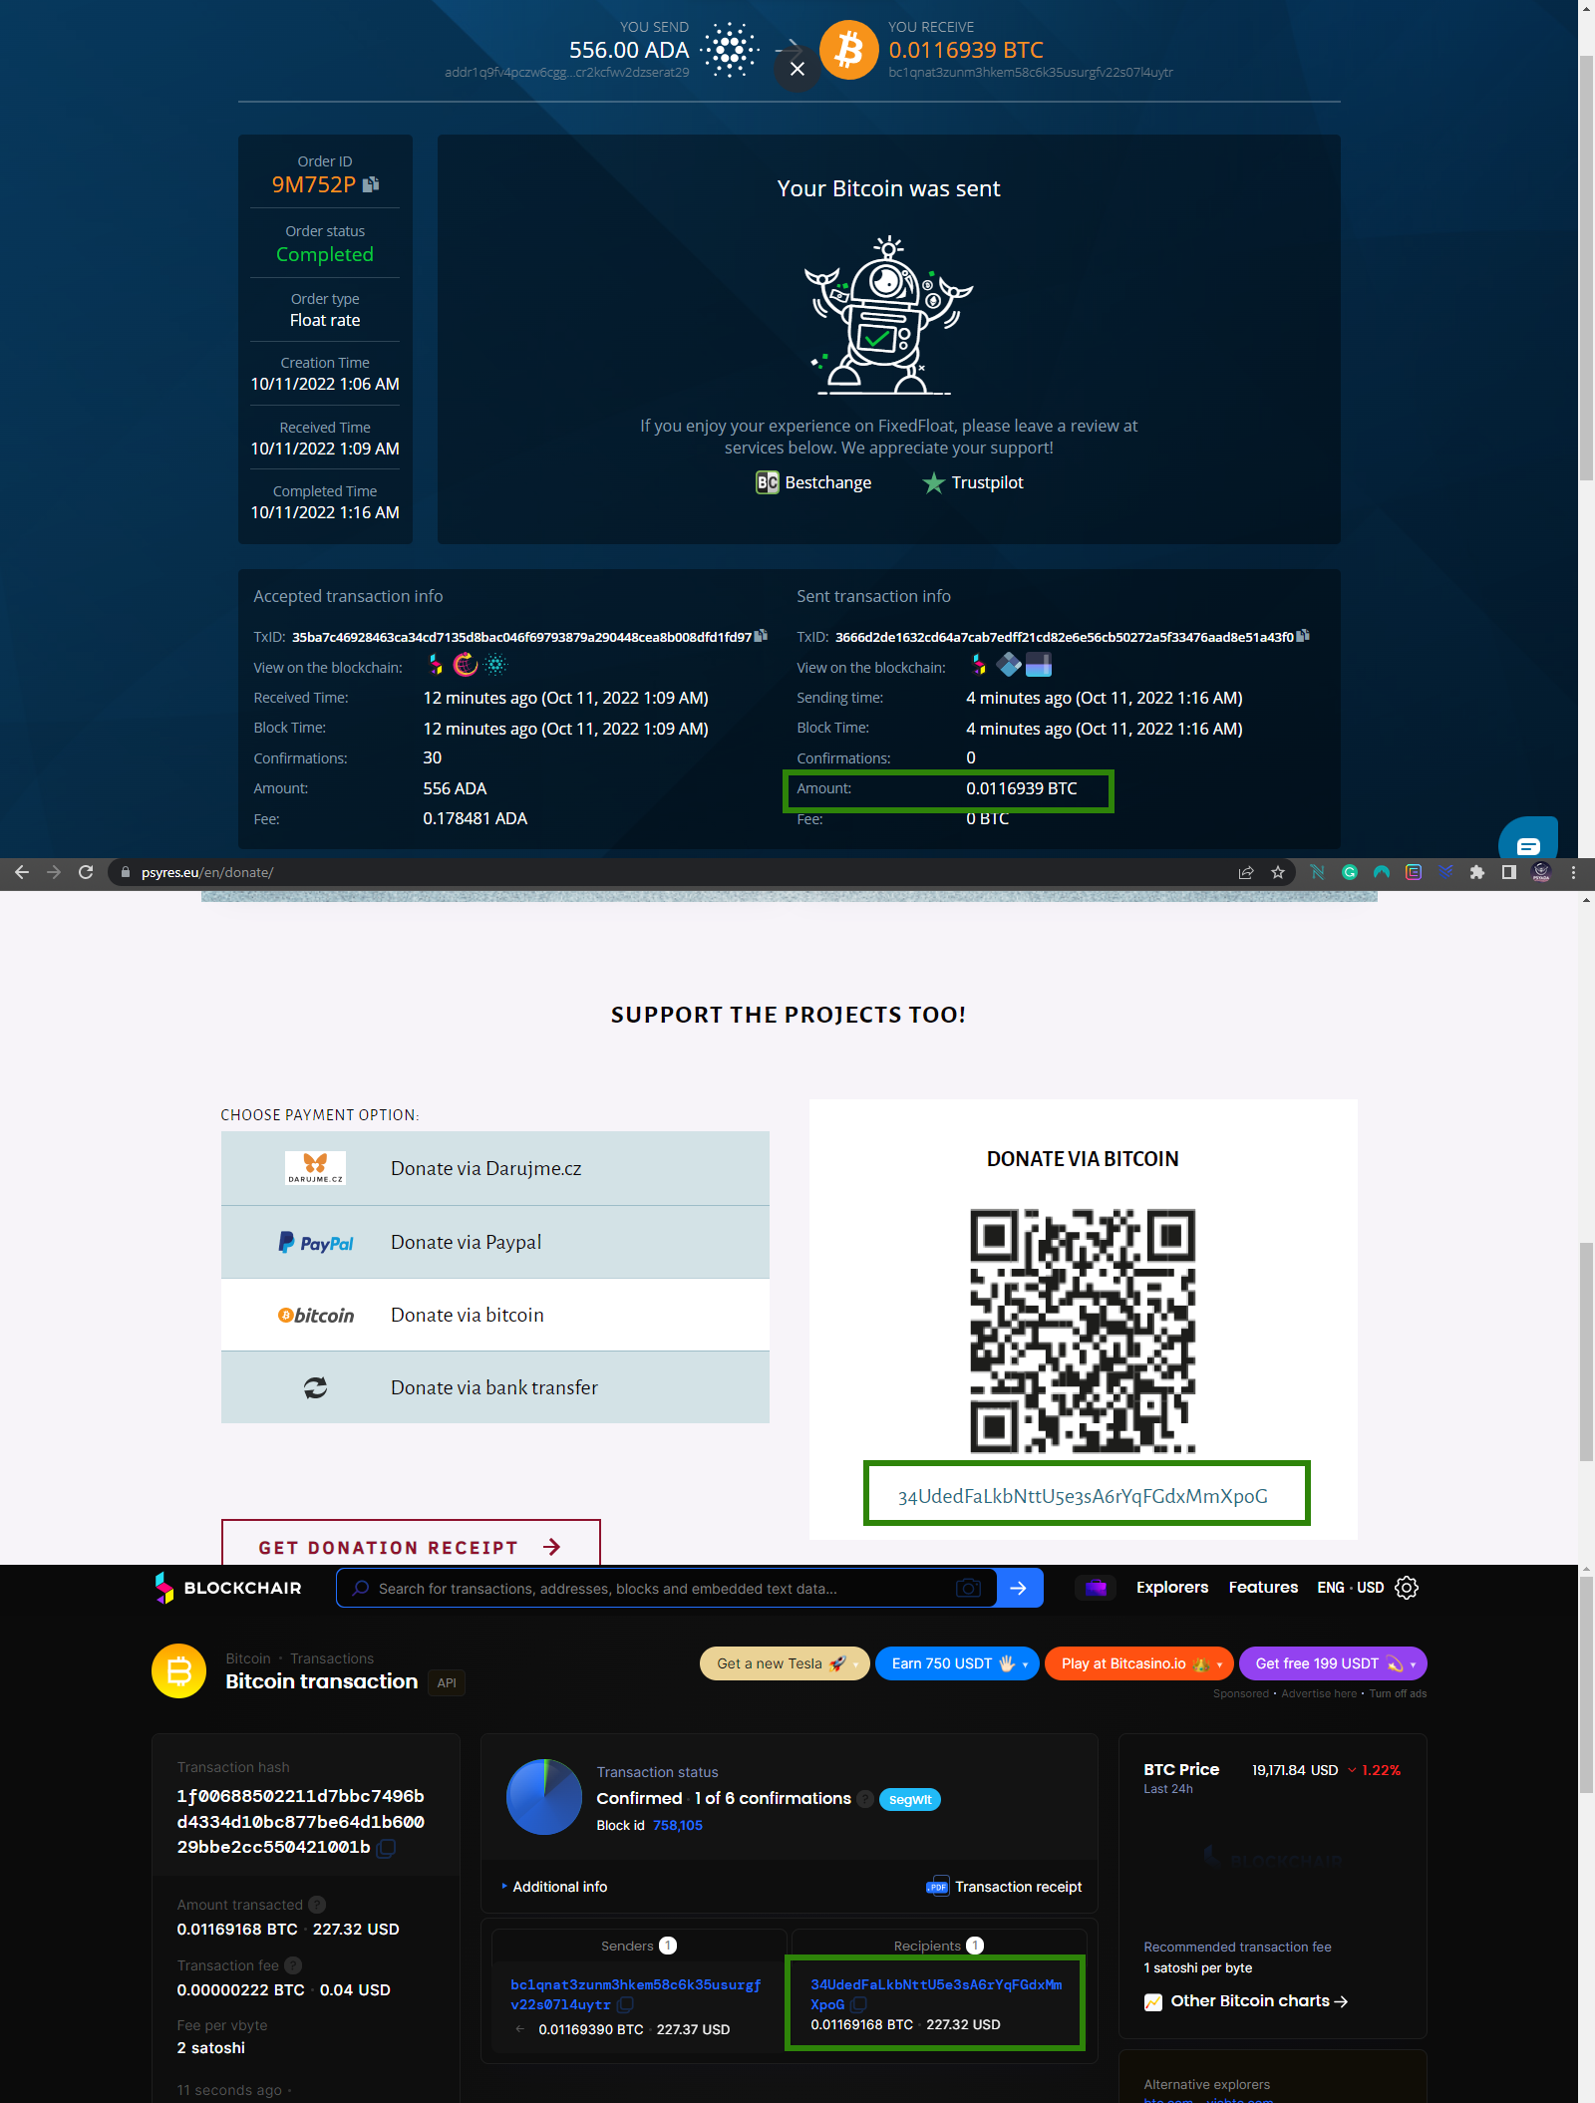Open Blockchair explorer for accepted ADA transaction

(436, 665)
